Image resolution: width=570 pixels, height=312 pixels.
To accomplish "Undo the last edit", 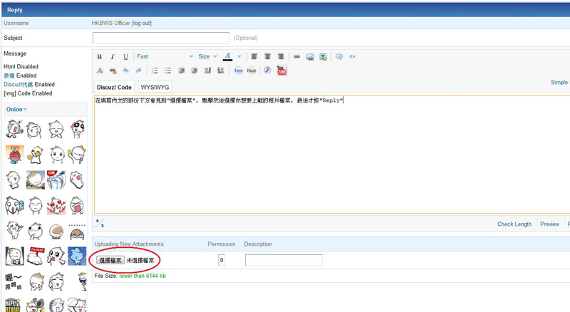I will pos(126,71).
